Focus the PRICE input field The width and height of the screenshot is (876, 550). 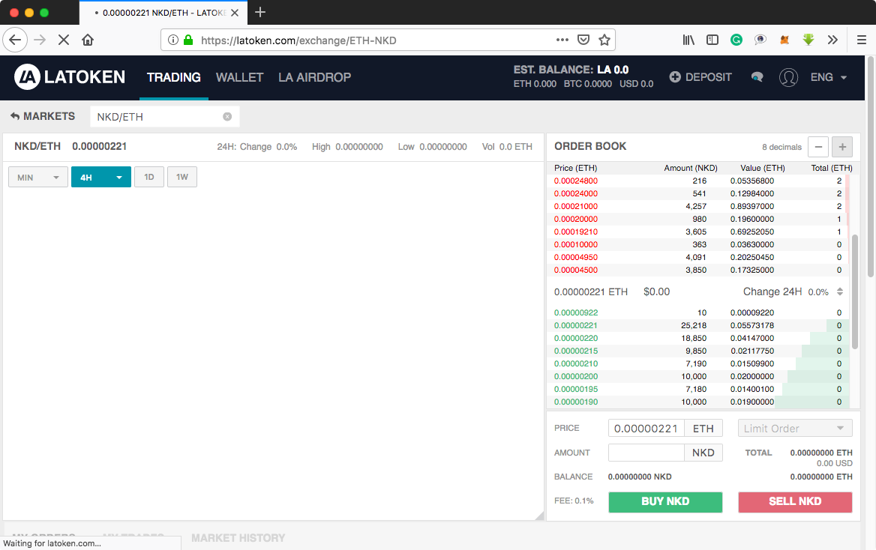point(646,429)
